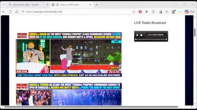Click the 'LIVE Radio Broadcast' heading
The height and width of the screenshot is (110, 197).
tap(150, 23)
